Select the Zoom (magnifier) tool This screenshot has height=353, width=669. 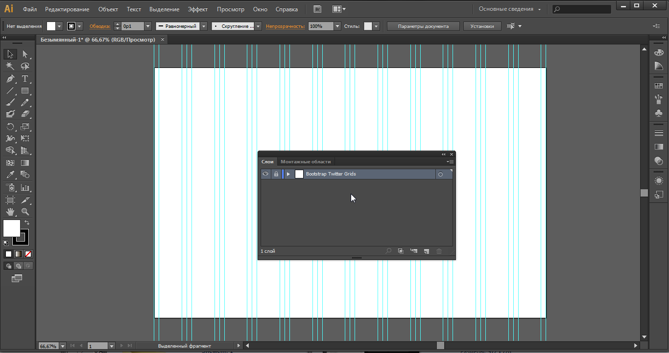pyautogui.click(x=25, y=212)
